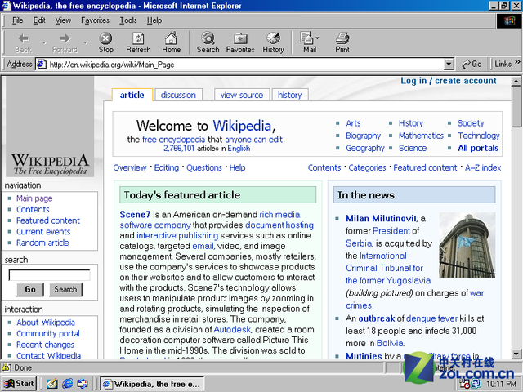Open the Favorites menu in menu bar
Viewport: 523px width, 392px height.
pyautogui.click(x=95, y=20)
